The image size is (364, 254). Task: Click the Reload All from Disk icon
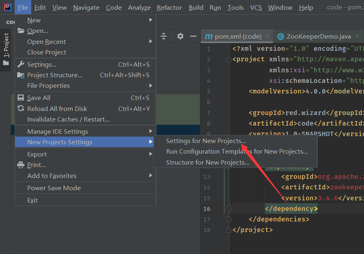point(21,109)
